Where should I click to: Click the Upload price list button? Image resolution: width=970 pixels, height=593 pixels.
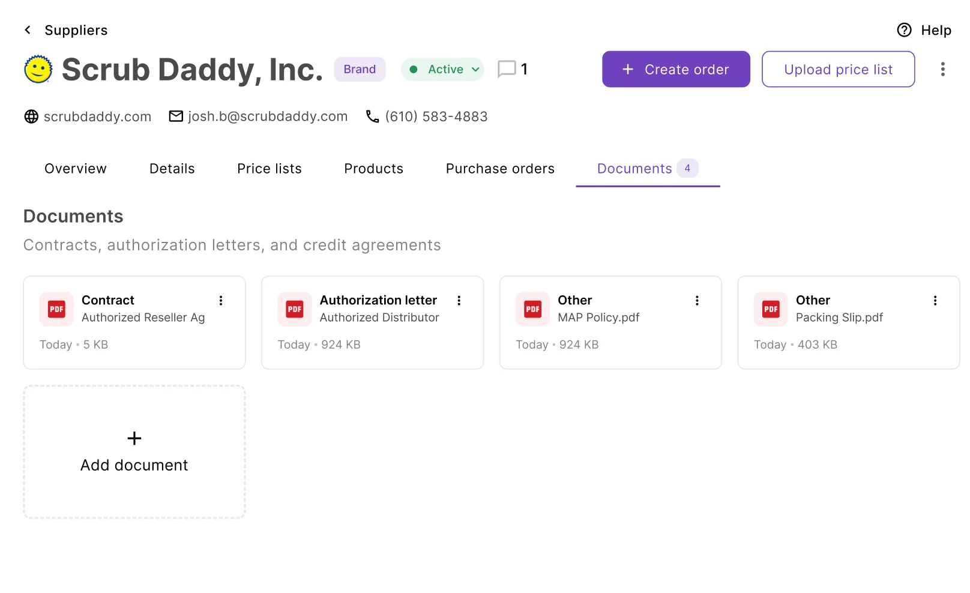pyautogui.click(x=838, y=69)
